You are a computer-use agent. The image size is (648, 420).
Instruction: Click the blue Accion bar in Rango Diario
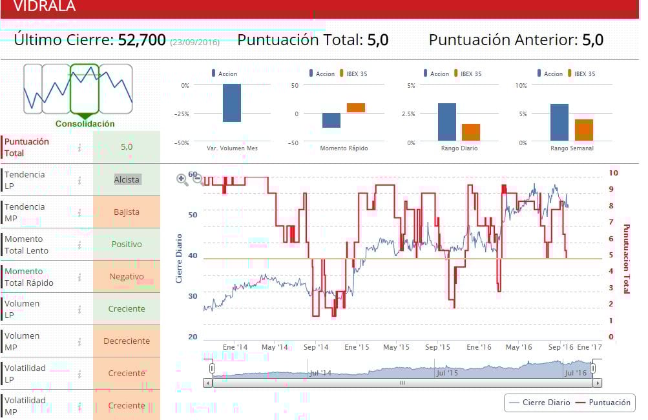pyautogui.click(x=447, y=122)
